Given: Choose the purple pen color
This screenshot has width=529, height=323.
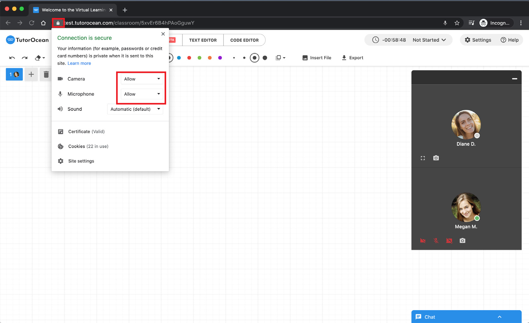Looking at the screenshot, I should click(220, 58).
